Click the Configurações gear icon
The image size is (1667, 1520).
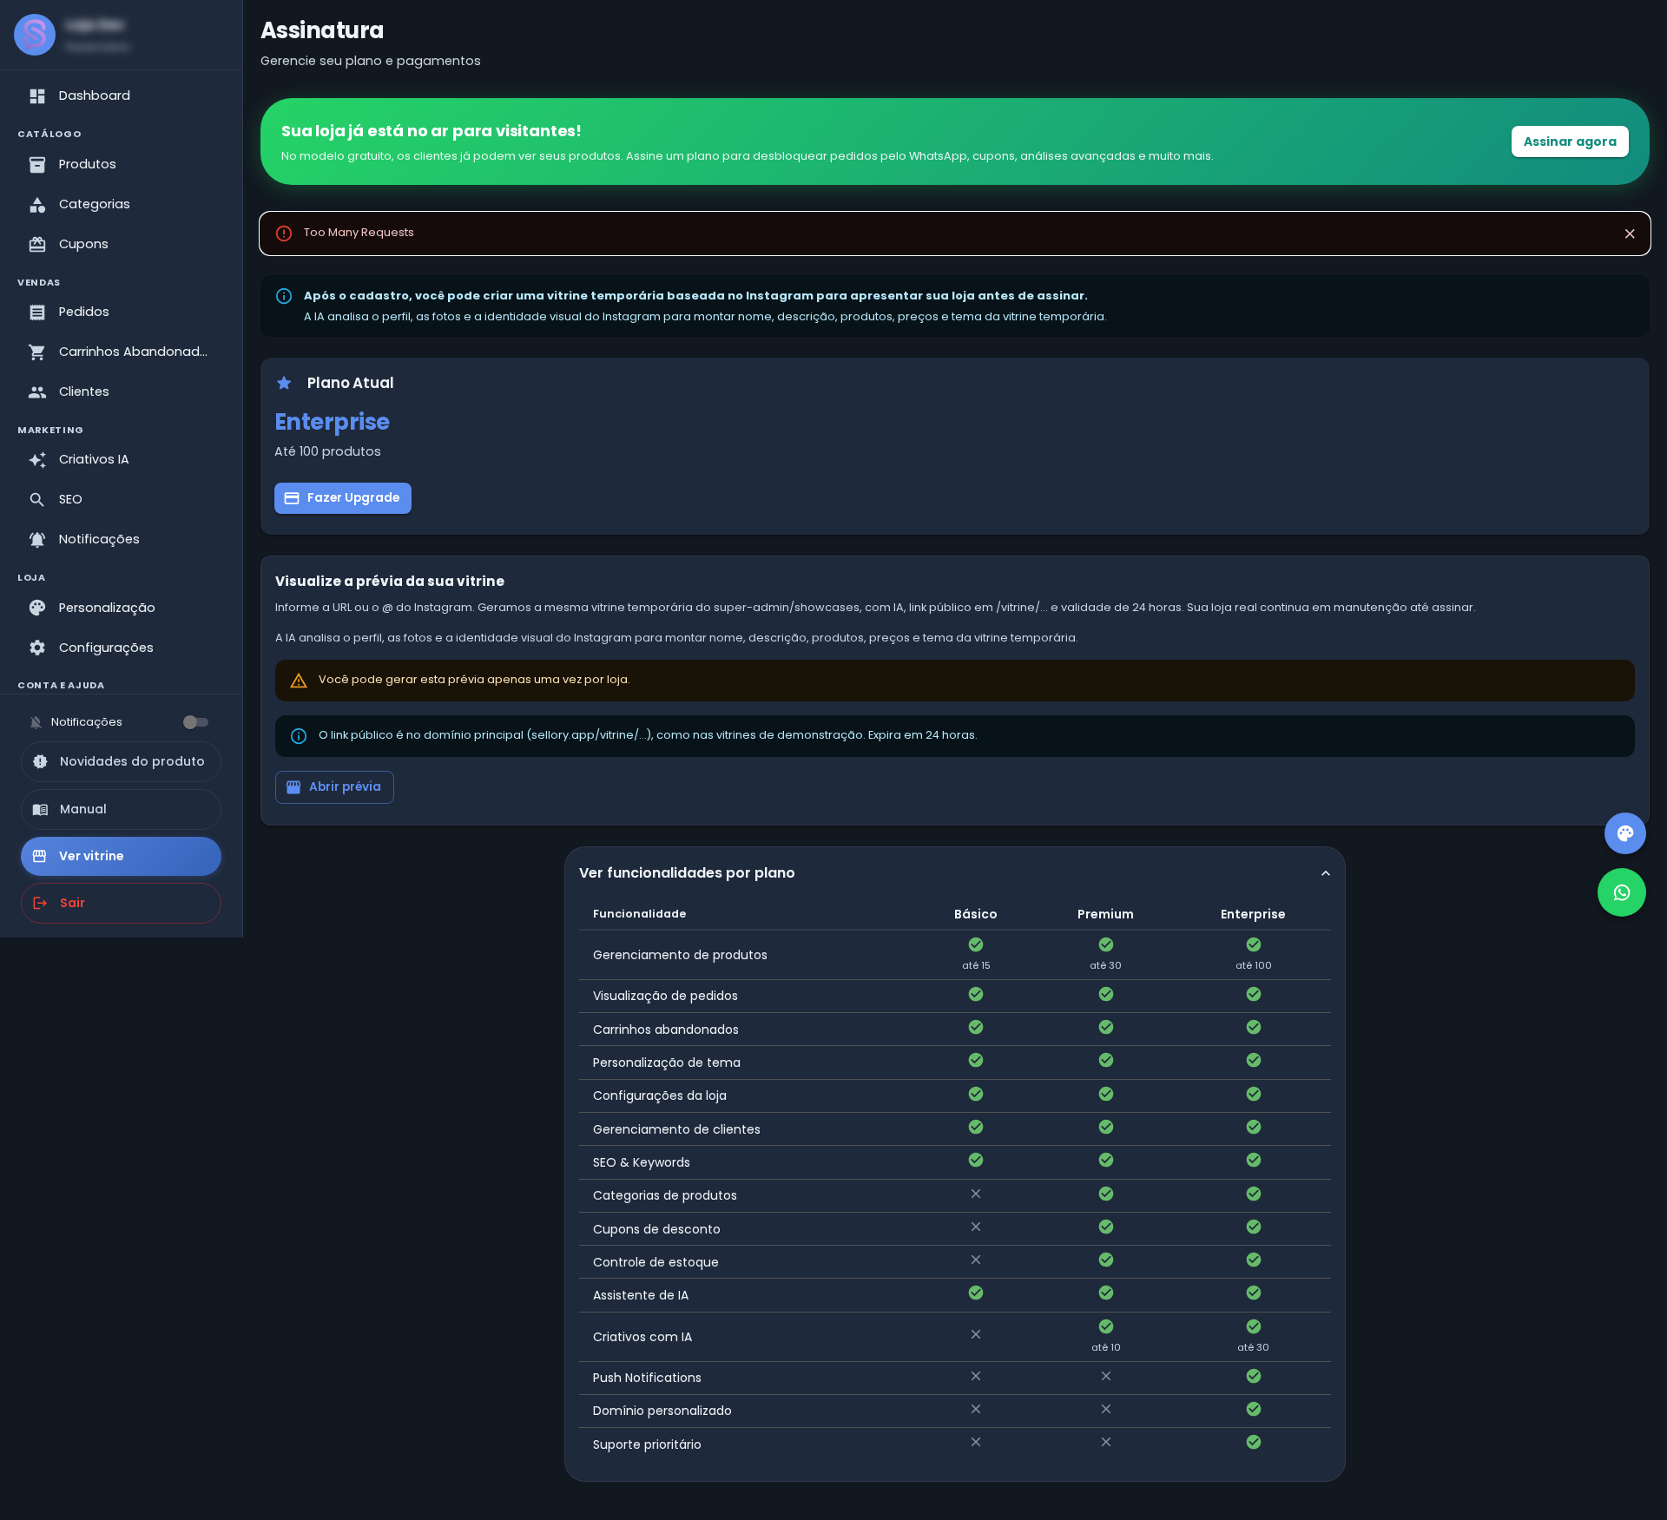point(37,648)
